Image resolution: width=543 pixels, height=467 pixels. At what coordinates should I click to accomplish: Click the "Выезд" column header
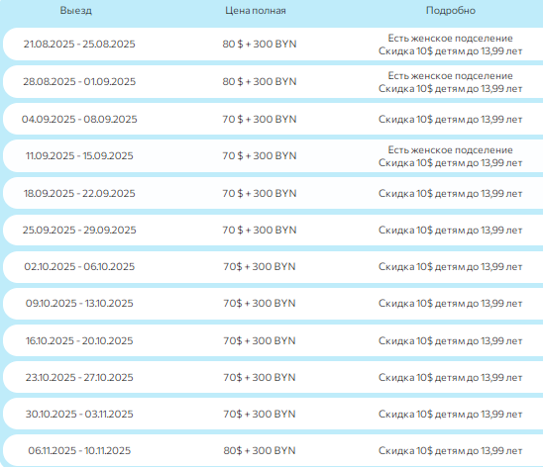click(x=76, y=11)
